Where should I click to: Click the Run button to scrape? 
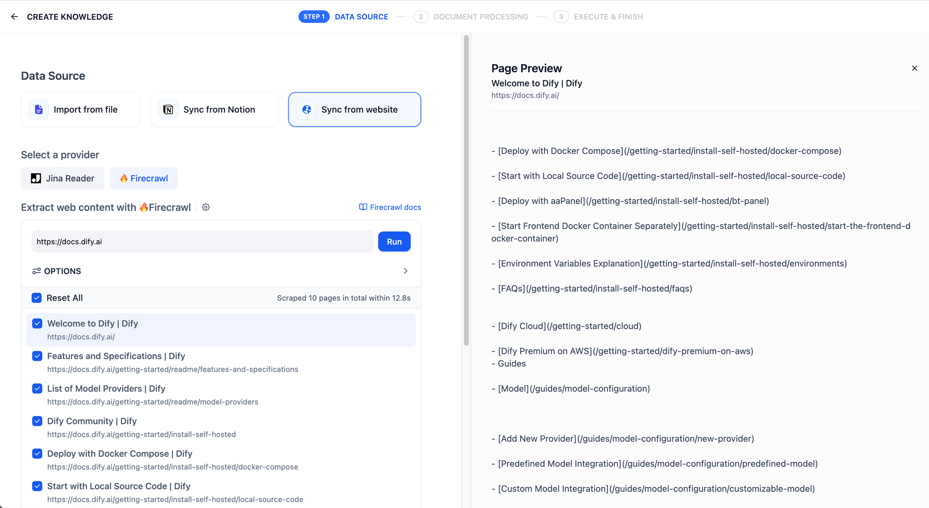tap(394, 241)
